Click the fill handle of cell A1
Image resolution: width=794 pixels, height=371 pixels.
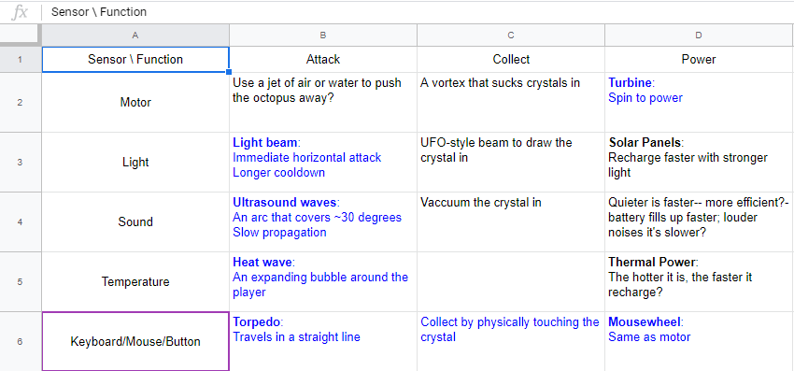229,72
